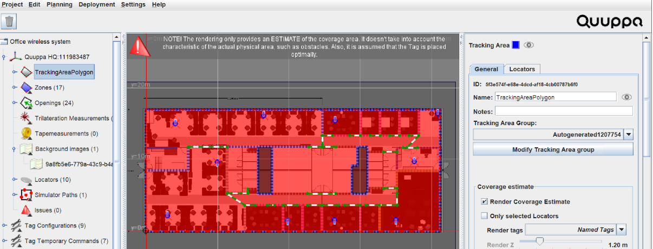Click the origin marker at y=0m
The height and width of the screenshot is (249, 653).
tap(146, 231)
